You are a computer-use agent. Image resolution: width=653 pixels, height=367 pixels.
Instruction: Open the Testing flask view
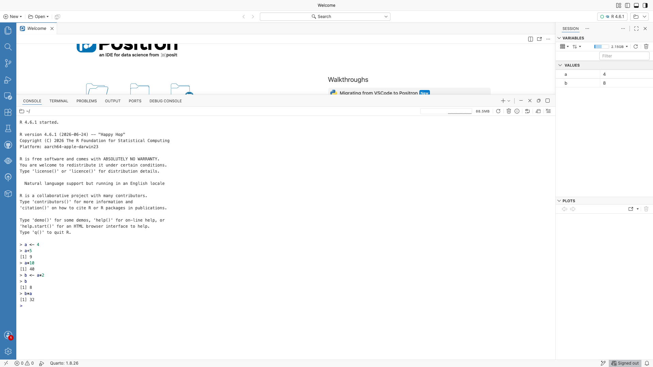coord(8,128)
